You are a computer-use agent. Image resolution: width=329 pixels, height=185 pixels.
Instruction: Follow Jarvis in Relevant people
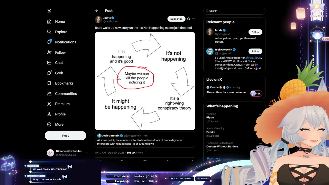pyautogui.click(x=255, y=32)
